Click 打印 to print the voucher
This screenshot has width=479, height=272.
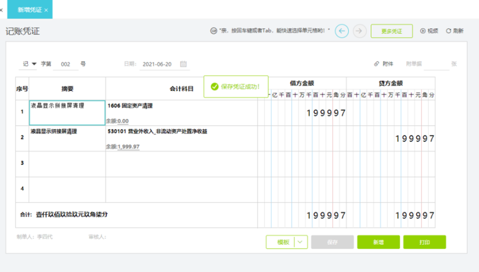tap(425, 242)
